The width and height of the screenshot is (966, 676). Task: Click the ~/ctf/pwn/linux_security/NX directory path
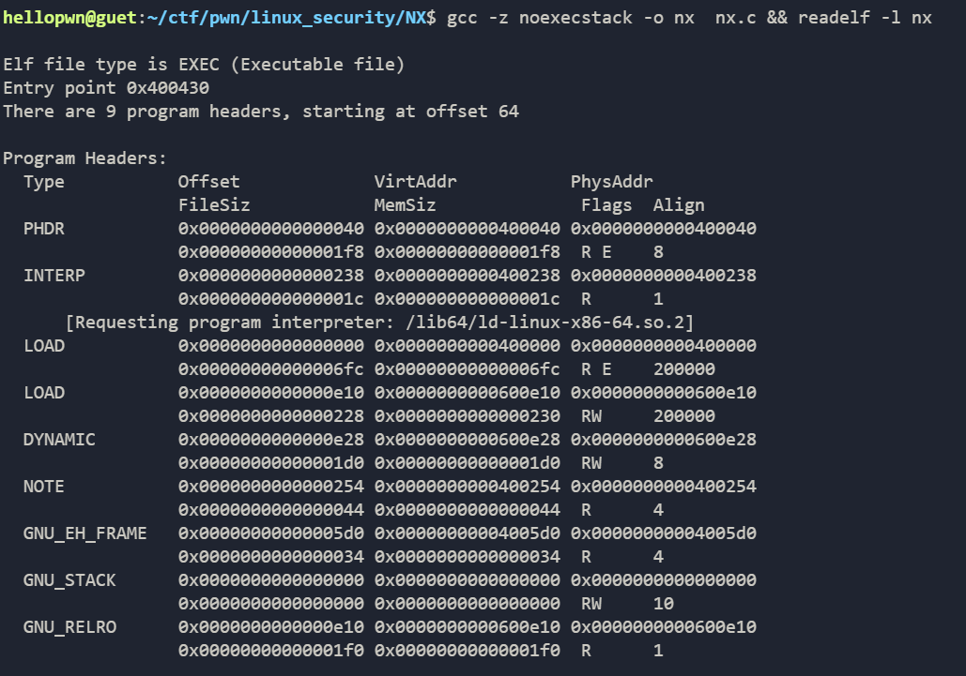tap(282, 18)
